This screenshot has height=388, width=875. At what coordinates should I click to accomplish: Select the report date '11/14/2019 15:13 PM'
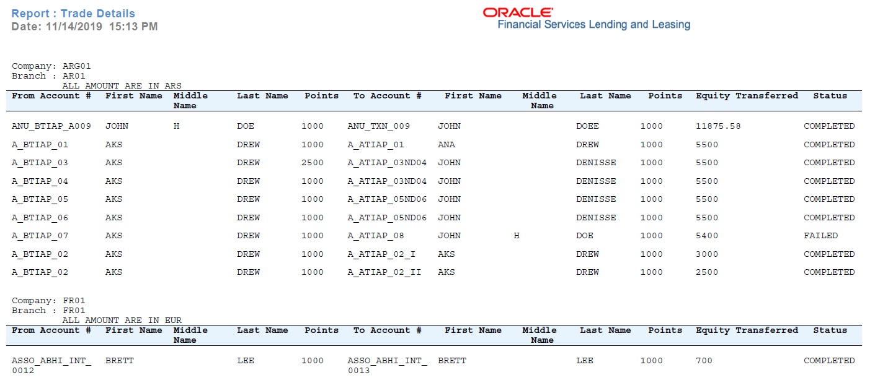[x=102, y=27]
